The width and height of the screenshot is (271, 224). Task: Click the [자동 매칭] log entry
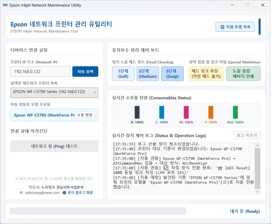click(183, 182)
